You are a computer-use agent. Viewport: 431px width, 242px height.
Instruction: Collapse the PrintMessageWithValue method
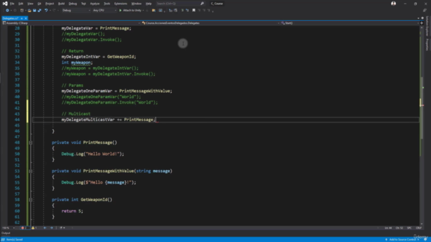(x=30, y=171)
